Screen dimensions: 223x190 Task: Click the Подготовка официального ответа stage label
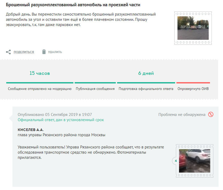(146, 89)
